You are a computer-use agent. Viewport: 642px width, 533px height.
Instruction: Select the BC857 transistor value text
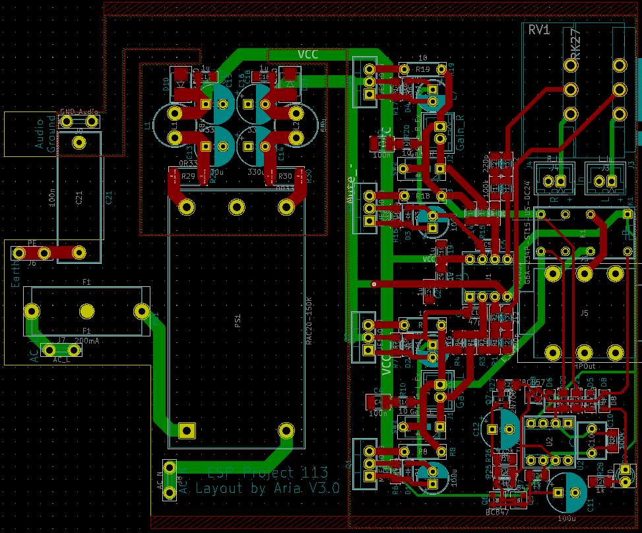(532, 382)
